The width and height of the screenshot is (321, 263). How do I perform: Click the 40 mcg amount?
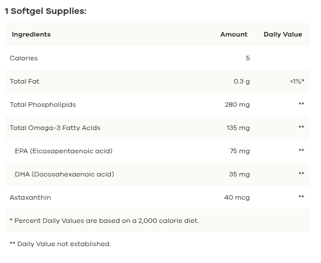237,197
